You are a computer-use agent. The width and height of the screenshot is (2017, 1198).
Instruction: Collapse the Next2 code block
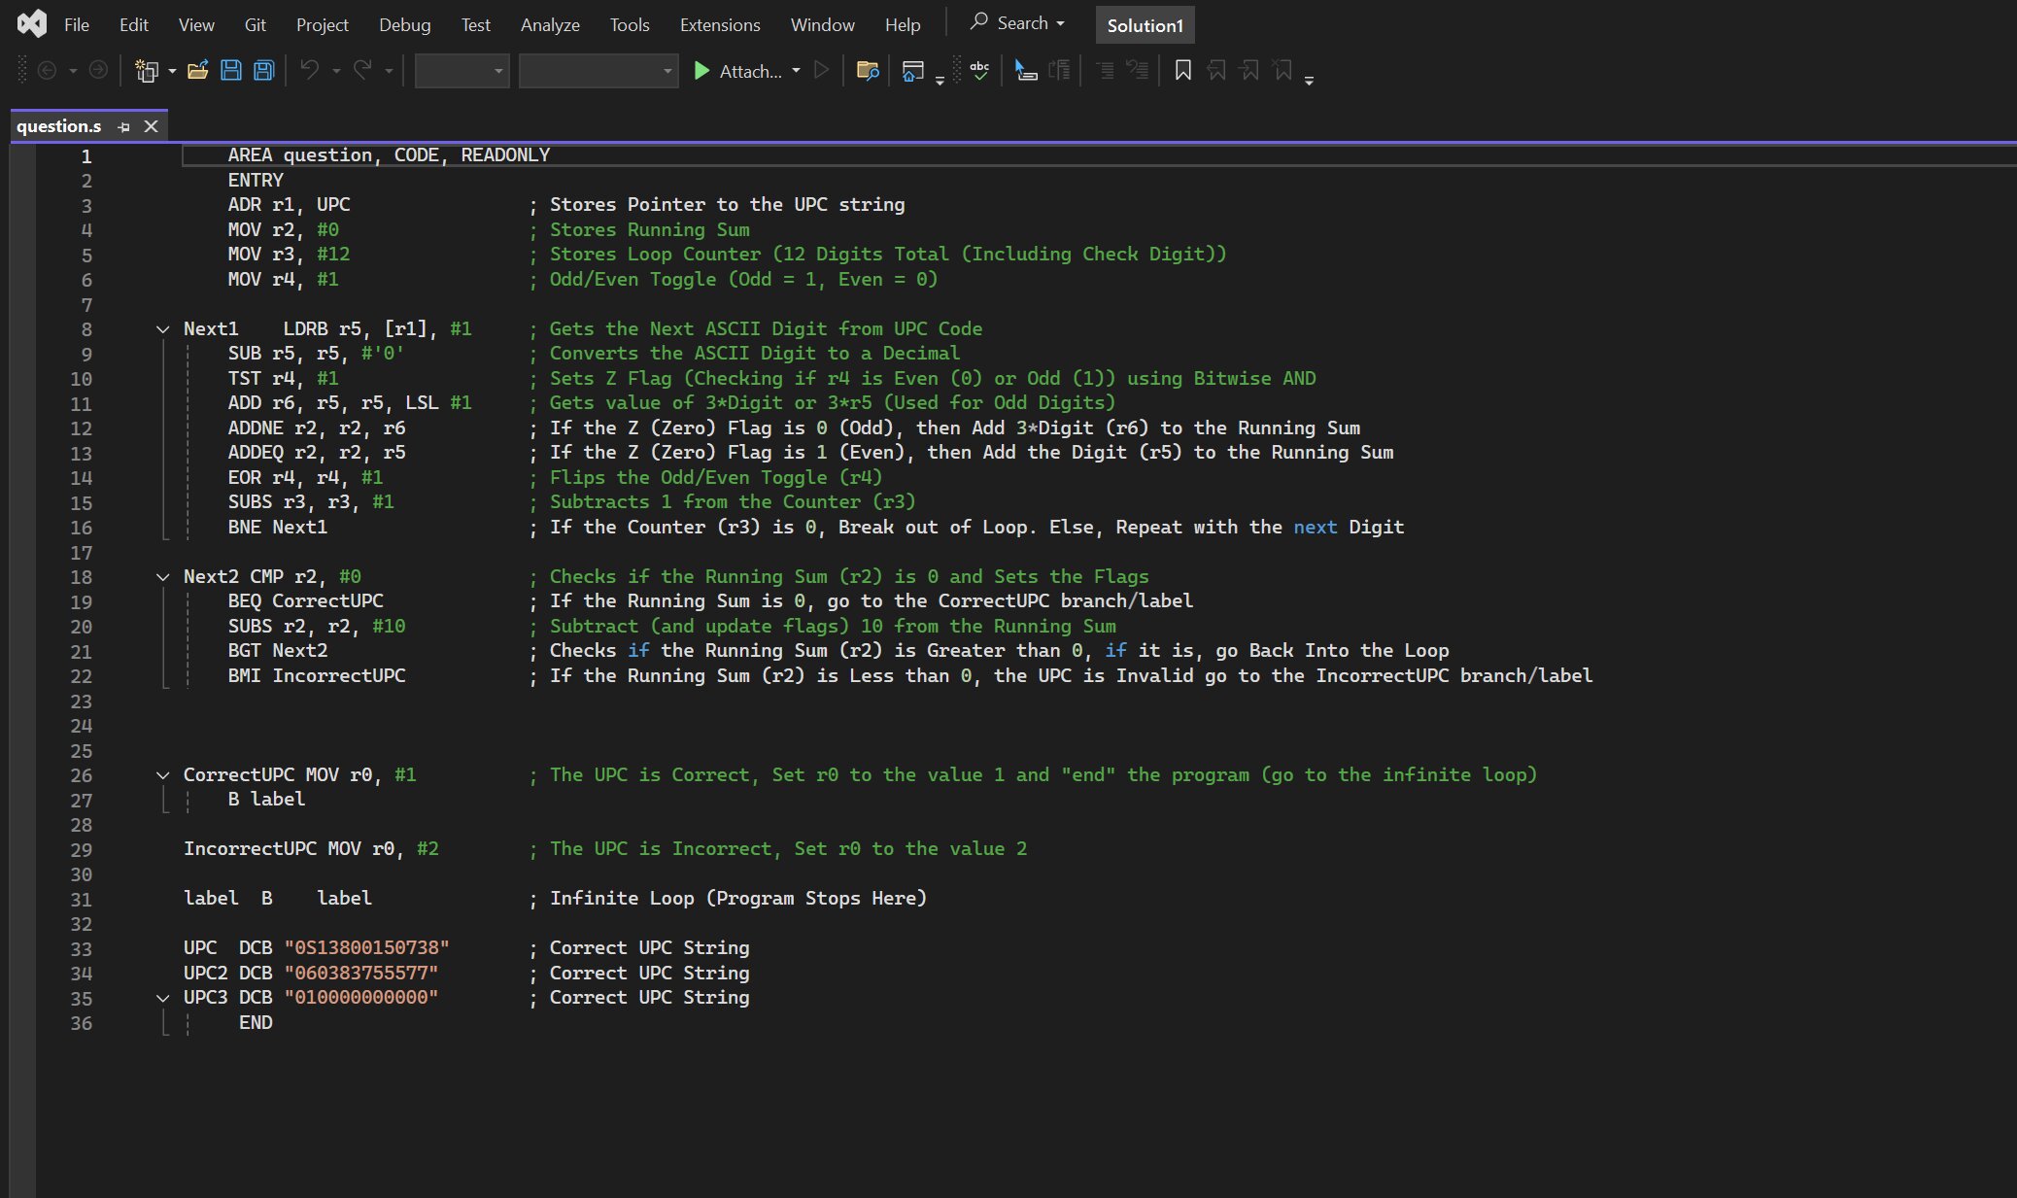tap(162, 577)
